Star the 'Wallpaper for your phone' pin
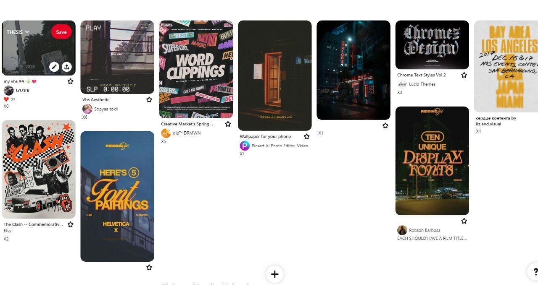The image size is (538, 302). (307, 137)
